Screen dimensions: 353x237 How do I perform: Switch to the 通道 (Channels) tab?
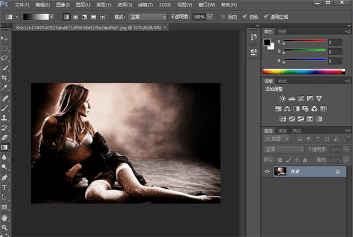tap(282, 131)
